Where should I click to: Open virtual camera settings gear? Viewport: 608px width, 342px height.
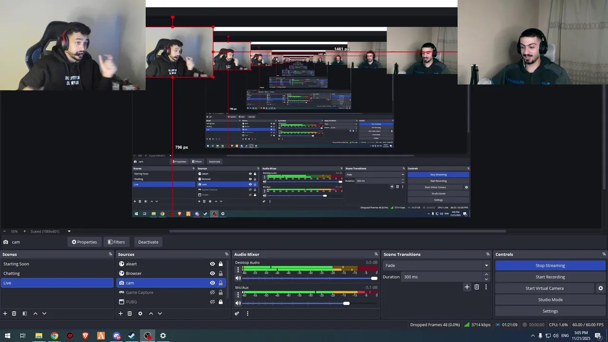[x=600, y=288]
